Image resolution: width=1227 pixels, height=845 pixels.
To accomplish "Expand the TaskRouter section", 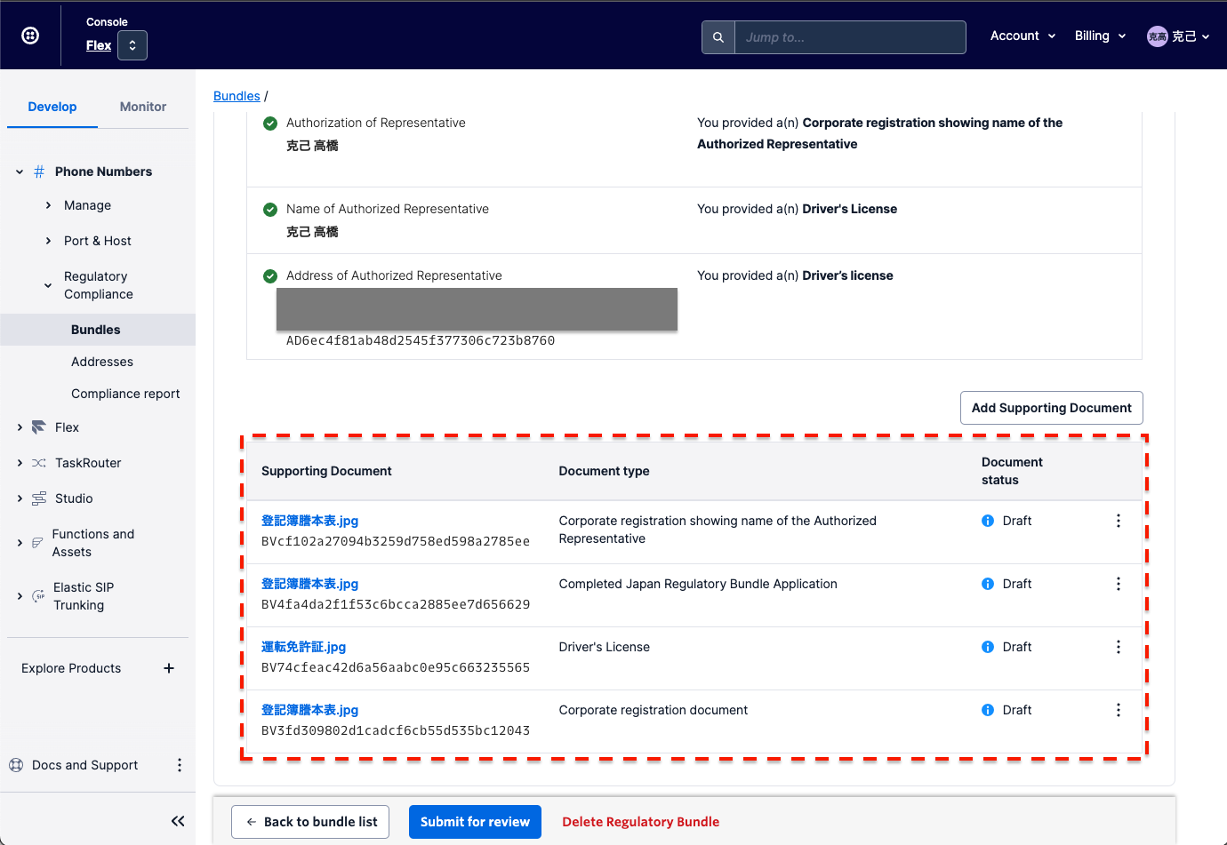I will click(x=20, y=463).
